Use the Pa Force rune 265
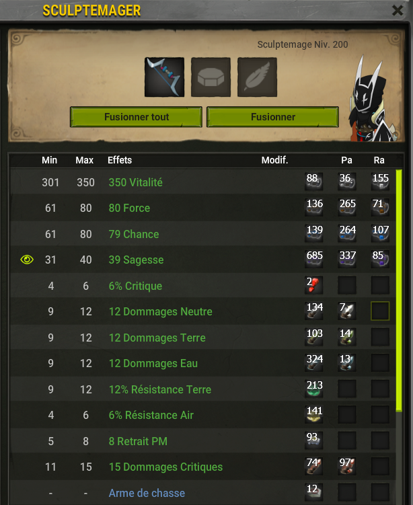Screen dimensions: 413x505 pyautogui.click(x=347, y=207)
